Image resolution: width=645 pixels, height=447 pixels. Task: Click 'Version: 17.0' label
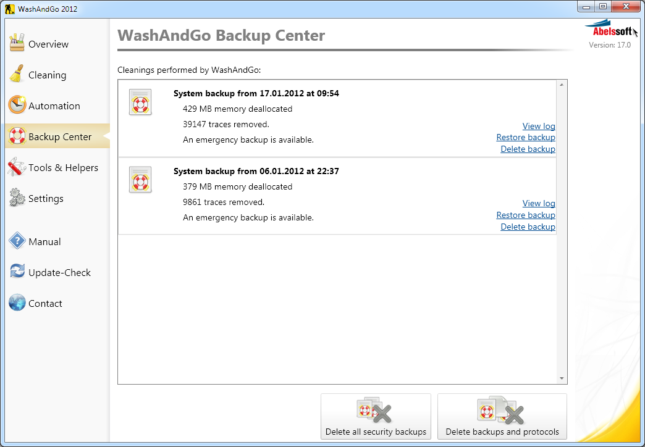(x=610, y=45)
